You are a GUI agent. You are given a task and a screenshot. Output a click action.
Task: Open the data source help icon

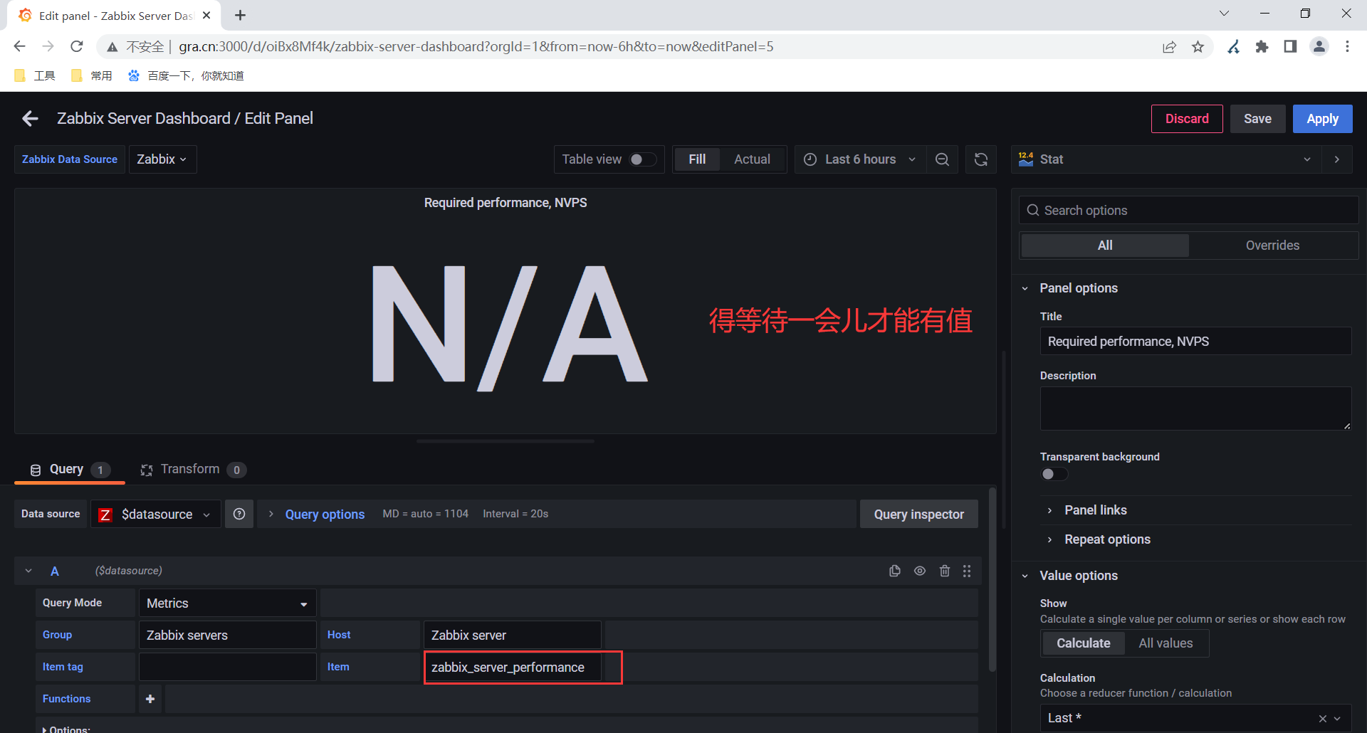pyautogui.click(x=239, y=514)
